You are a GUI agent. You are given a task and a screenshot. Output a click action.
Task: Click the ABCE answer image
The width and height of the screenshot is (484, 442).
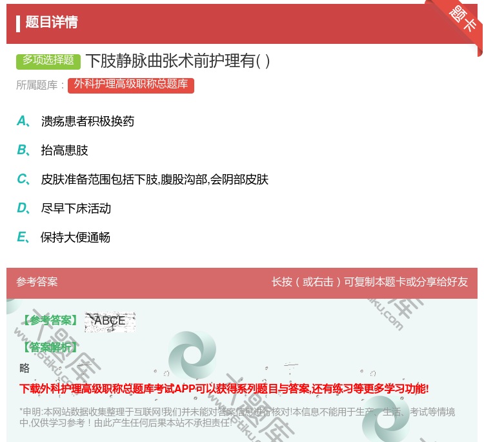point(110,321)
